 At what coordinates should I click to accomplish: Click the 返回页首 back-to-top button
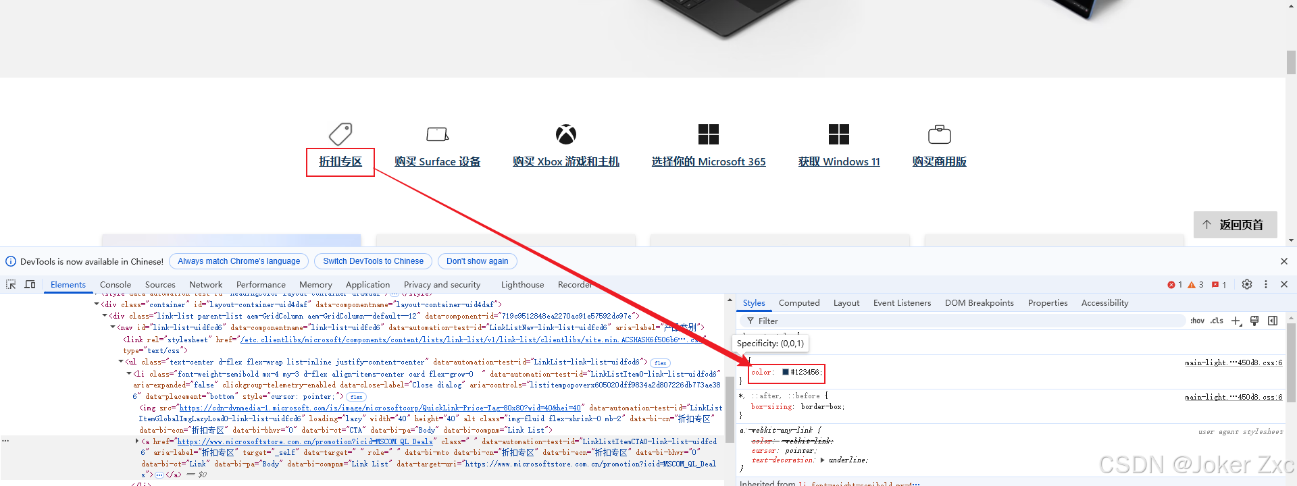1235,225
